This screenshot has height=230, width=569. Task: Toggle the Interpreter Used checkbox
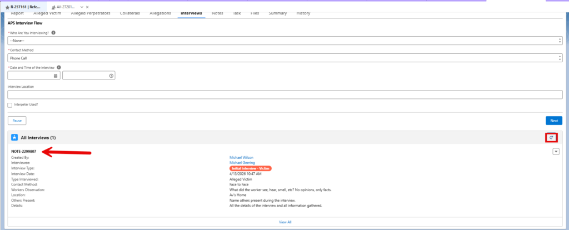10,104
